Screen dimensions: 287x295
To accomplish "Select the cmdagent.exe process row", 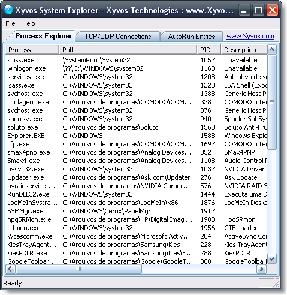I will 136,102.
